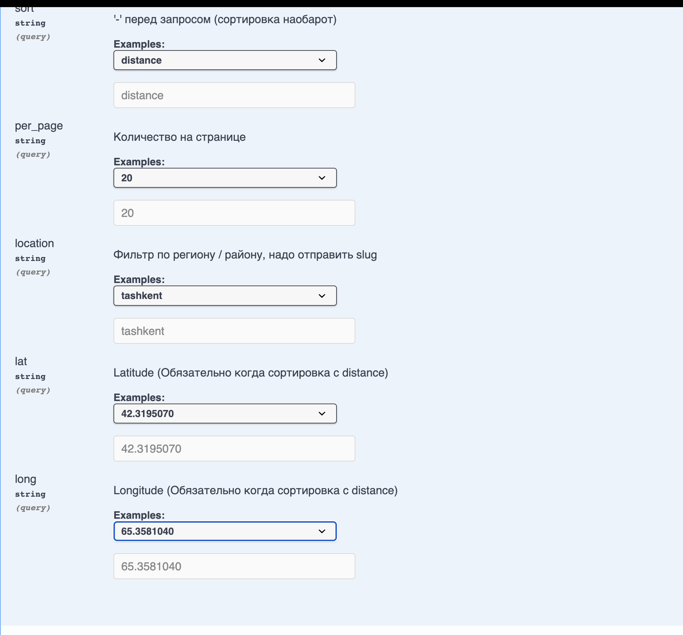Image resolution: width=683 pixels, height=635 pixels.
Task: Click the Latitude description text
Action: [250, 373]
